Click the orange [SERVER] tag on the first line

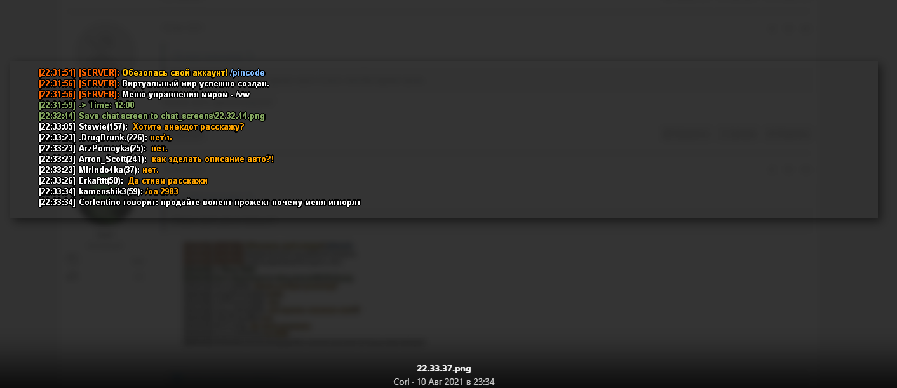coord(99,73)
